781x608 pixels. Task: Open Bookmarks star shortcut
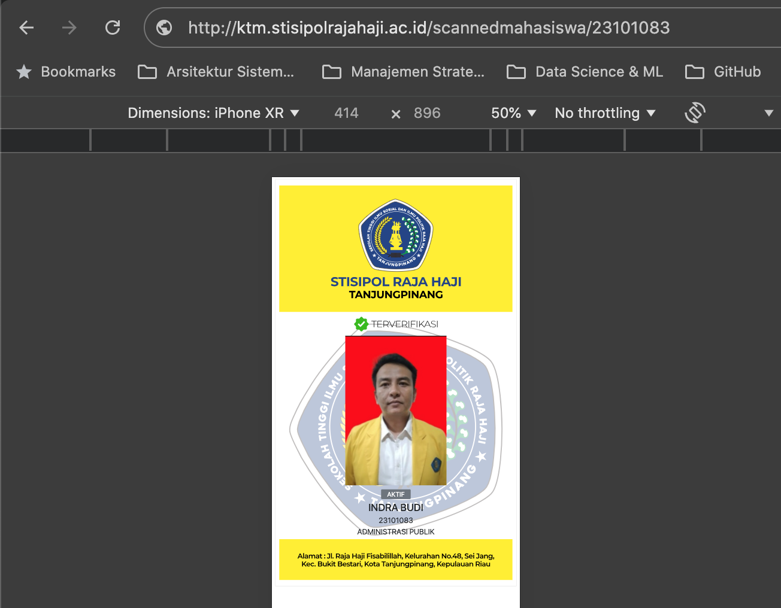(66, 72)
